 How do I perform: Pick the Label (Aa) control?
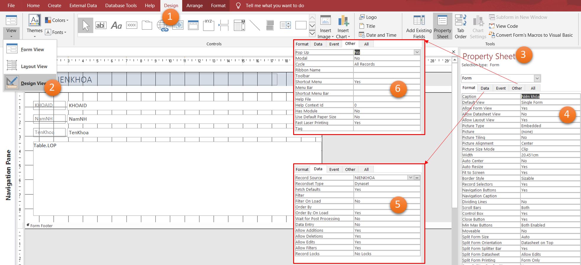coord(116,25)
